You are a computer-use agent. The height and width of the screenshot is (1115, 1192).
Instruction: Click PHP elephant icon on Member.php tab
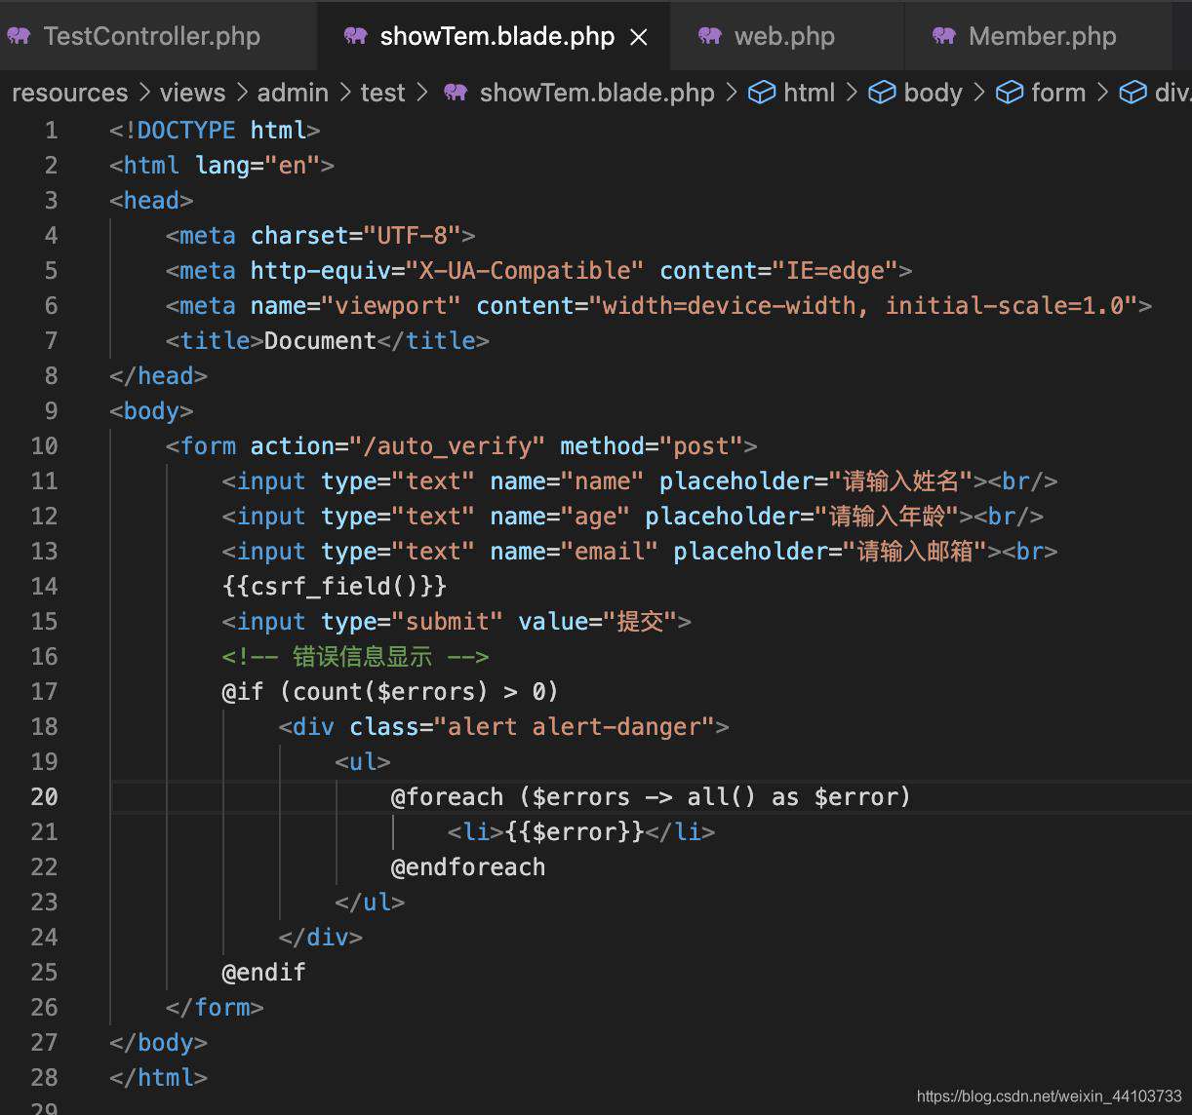tap(944, 36)
